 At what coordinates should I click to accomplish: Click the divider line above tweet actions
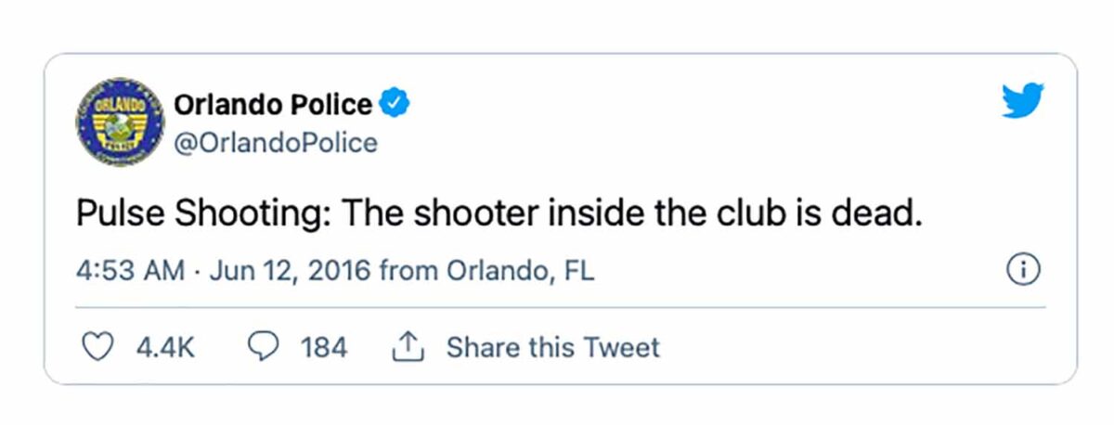click(561, 307)
